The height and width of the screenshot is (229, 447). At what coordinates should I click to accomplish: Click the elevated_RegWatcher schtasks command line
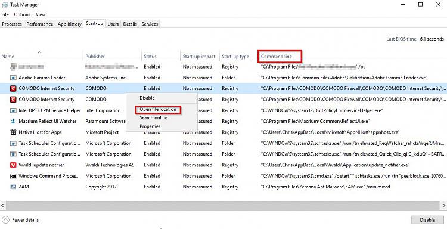click(x=352, y=143)
